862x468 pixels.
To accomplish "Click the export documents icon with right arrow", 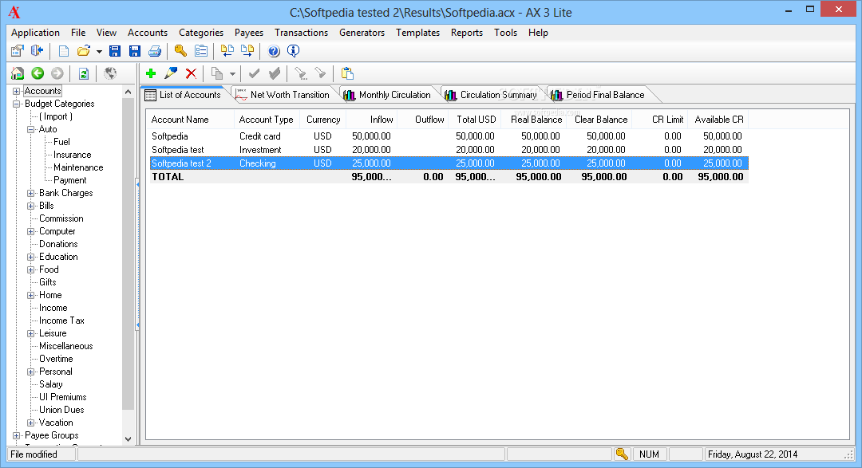I will point(247,51).
